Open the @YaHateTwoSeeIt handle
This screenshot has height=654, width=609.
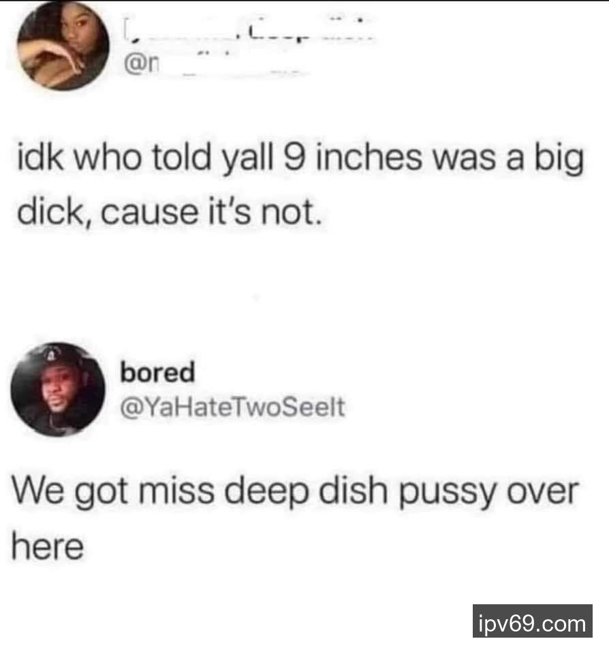[233, 407]
